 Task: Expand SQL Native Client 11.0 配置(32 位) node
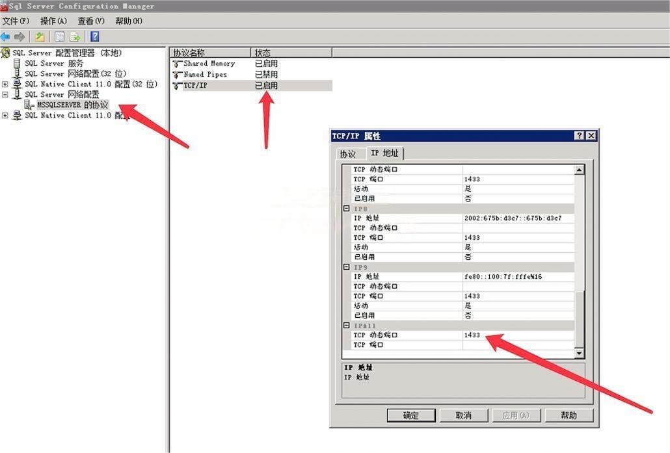coord(5,84)
